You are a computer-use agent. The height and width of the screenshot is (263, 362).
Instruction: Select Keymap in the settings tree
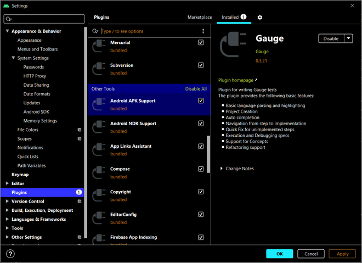(x=20, y=175)
